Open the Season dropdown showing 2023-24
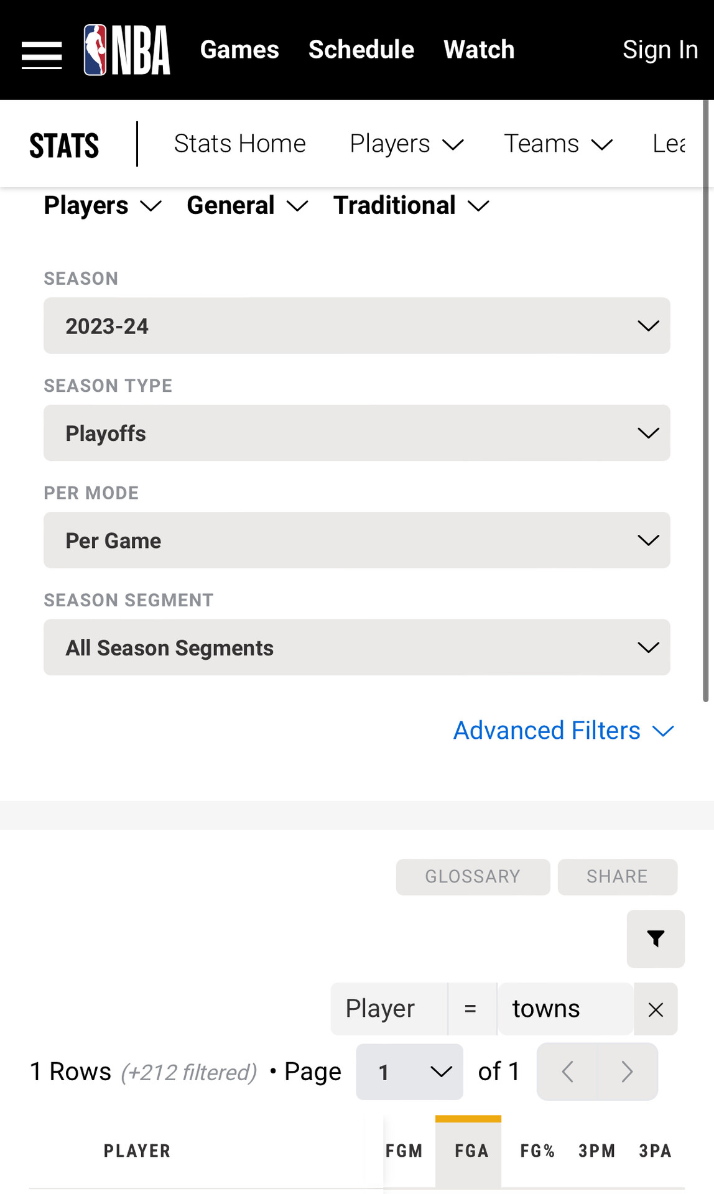The image size is (714, 1194). coord(356,326)
